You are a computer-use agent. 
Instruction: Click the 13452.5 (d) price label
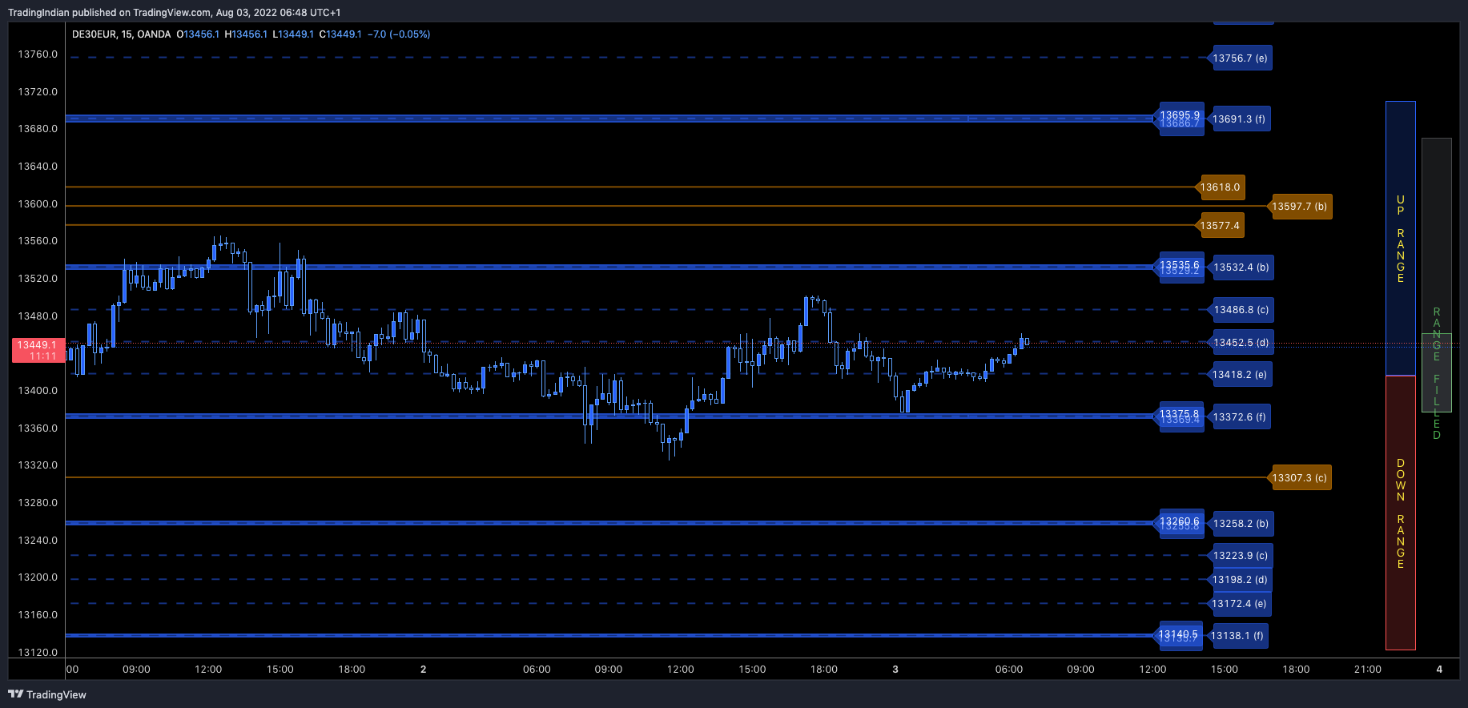(x=1241, y=343)
